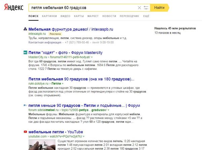The height and width of the screenshot is (150, 202).
Task: Open петля меньше 90 градусов forum result
Action: point(84,106)
